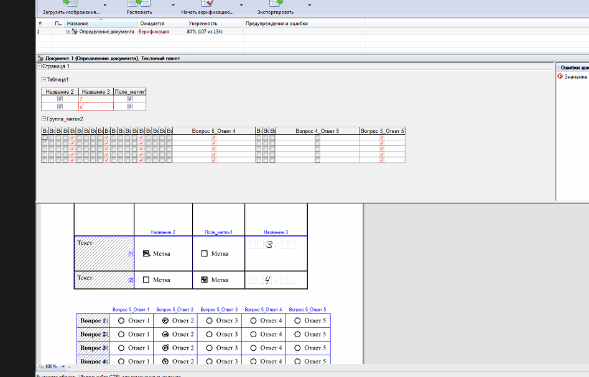Viewport: 589px width, 377px height.
Task: Collapse the Таблица1 section
Action: click(x=44, y=79)
